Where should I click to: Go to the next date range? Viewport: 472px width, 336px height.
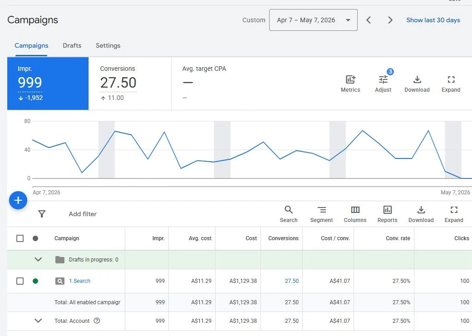click(390, 20)
